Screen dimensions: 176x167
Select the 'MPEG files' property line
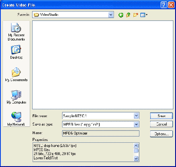[x=42, y=150]
